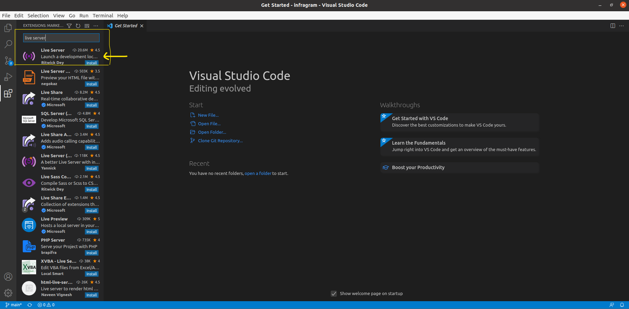The width and height of the screenshot is (629, 309).
Task: Open editor more actions menu
Action: (621, 26)
